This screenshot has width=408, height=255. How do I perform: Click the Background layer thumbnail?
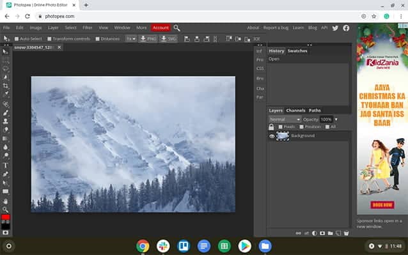pos(283,136)
